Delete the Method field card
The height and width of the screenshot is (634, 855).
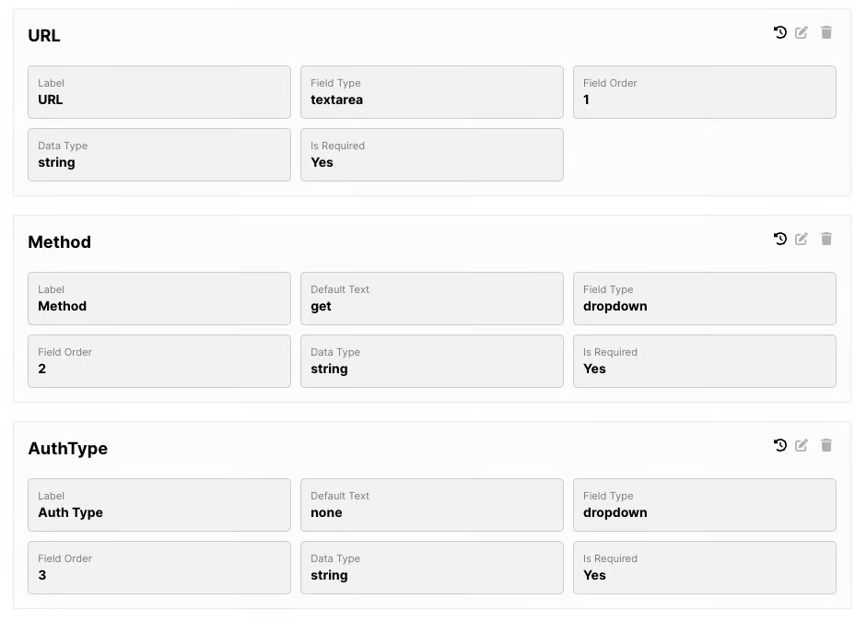coord(826,239)
